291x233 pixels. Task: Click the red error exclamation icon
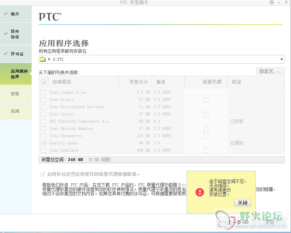[200, 192]
